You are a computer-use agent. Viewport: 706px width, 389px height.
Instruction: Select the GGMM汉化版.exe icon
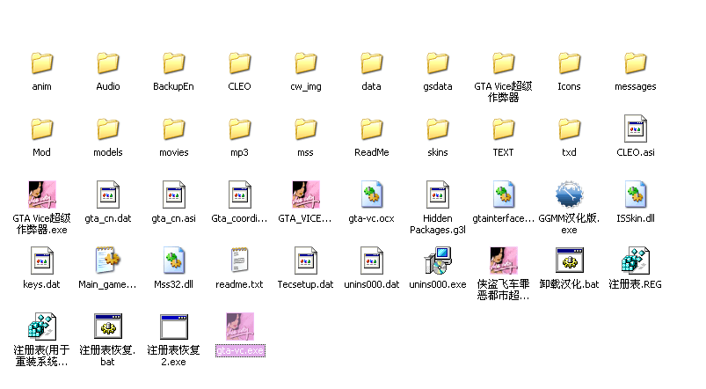(569, 194)
